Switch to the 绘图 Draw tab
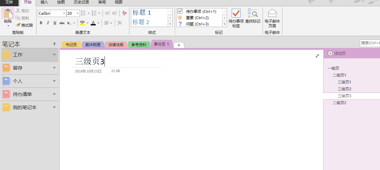Image resolution: width=380 pixels, height=170 pixels. click(61, 2)
